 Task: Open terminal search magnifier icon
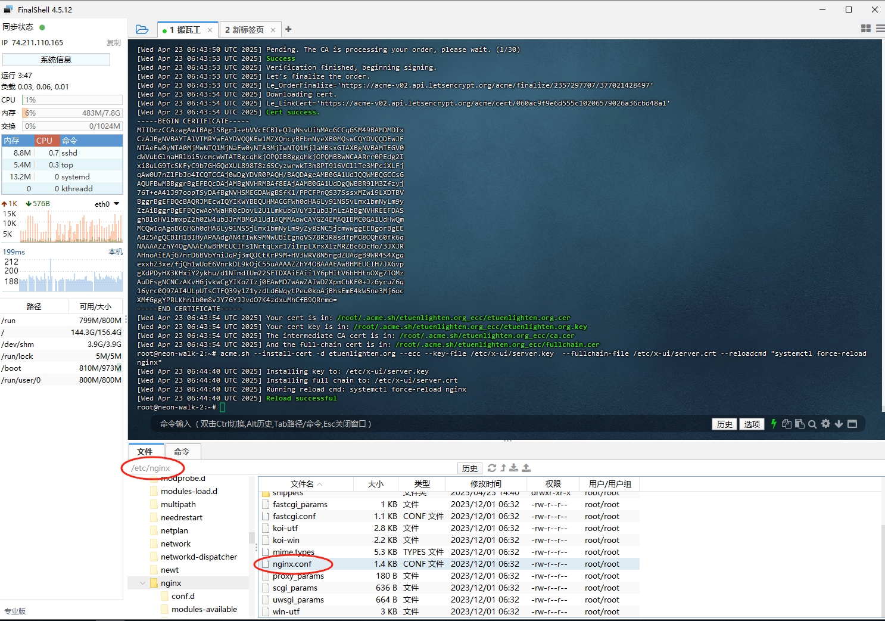coord(812,424)
